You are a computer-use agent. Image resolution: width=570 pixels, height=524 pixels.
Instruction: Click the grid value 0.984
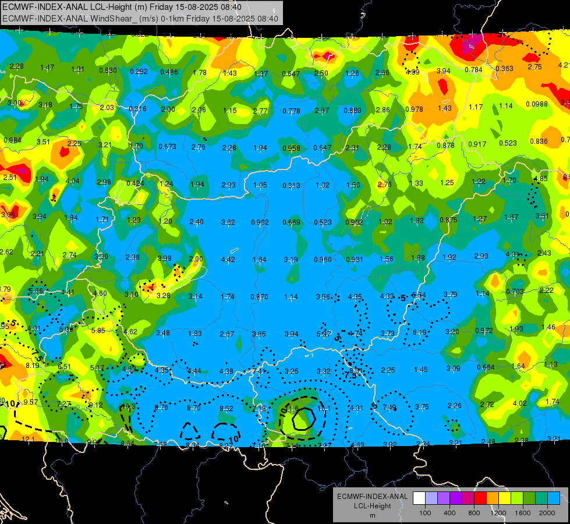pyautogui.click(x=12, y=140)
